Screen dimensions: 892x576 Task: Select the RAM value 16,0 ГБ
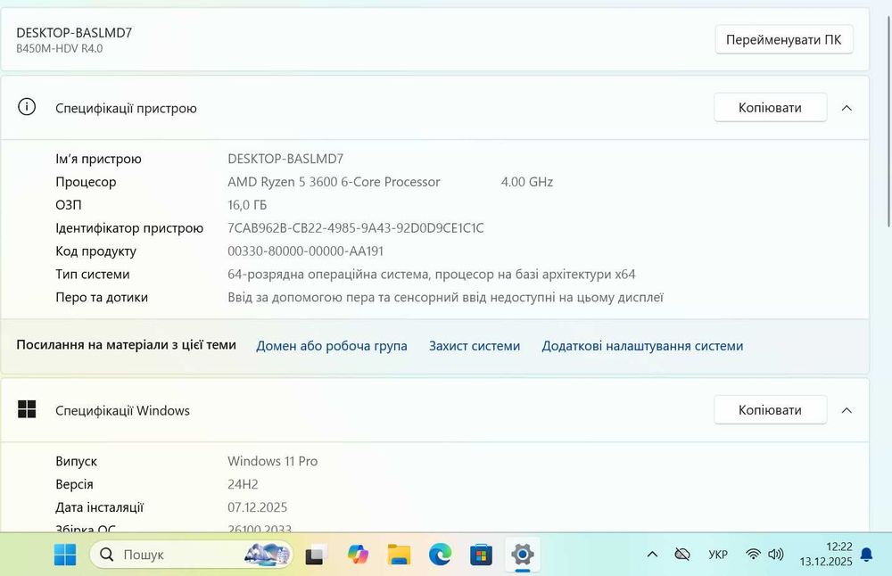point(247,205)
